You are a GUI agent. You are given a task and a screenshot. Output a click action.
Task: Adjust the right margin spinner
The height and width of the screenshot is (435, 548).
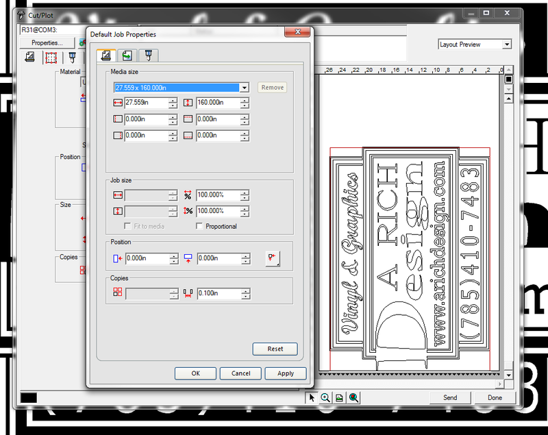coord(173,135)
